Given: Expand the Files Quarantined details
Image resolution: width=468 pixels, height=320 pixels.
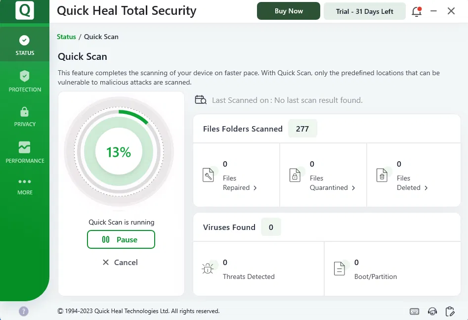Looking at the screenshot, I should tap(332, 188).
